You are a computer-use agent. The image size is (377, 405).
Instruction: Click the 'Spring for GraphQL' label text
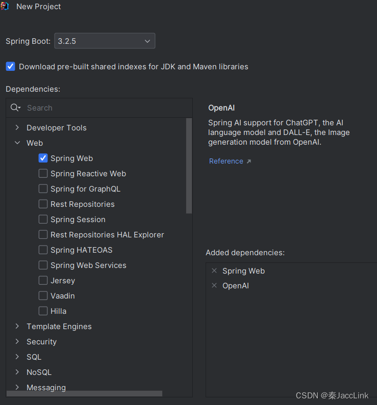click(85, 189)
